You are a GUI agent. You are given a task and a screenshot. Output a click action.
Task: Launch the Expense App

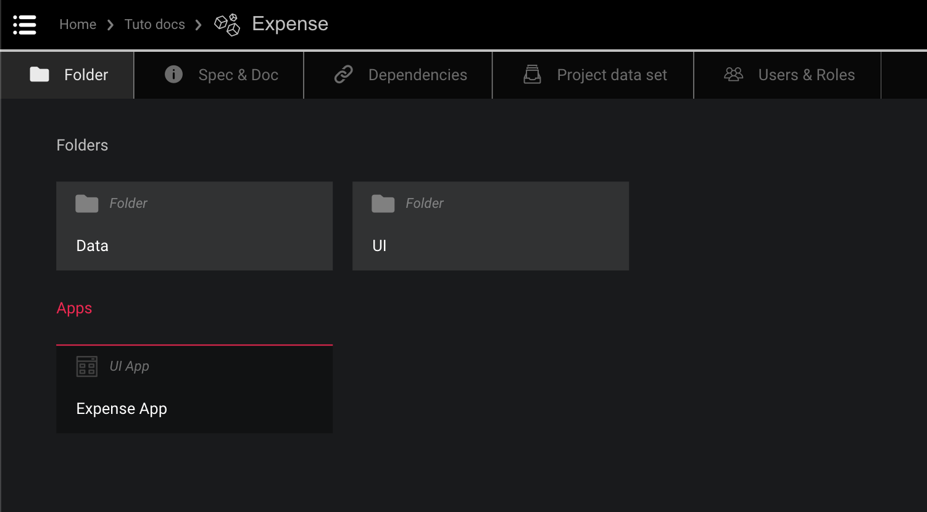coord(194,389)
